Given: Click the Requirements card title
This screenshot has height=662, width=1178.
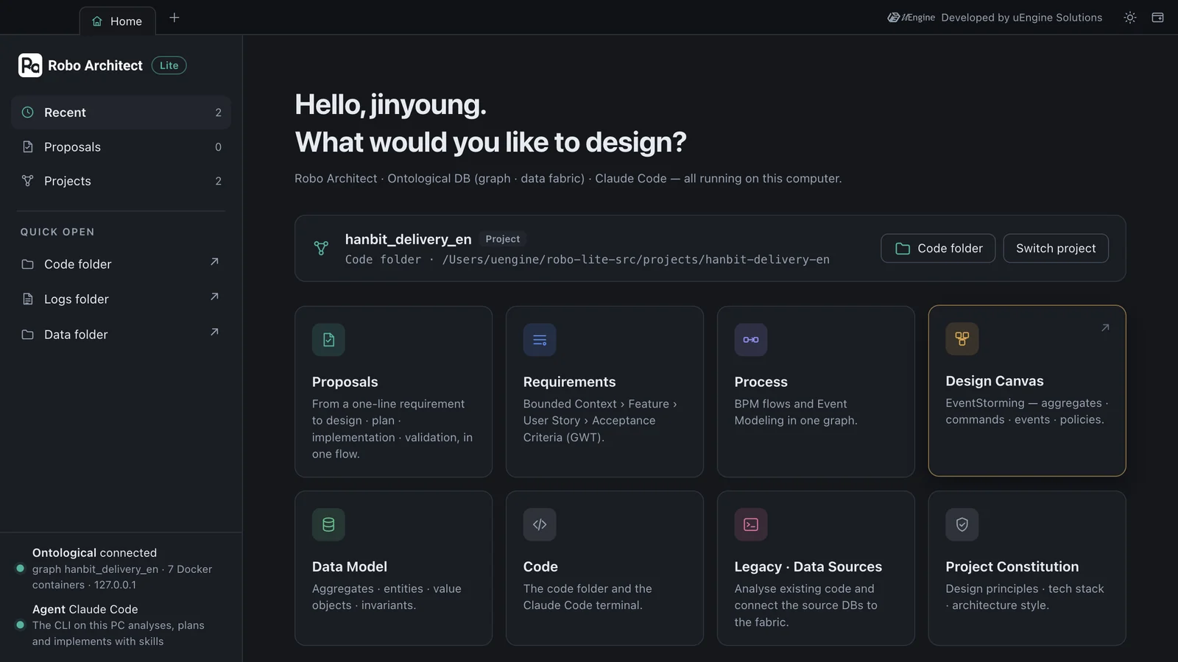Looking at the screenshot, I should 569,382.
